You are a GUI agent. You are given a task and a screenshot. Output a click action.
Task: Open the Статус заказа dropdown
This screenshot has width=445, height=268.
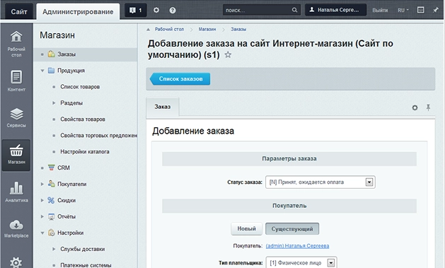(x=320, y=182)
